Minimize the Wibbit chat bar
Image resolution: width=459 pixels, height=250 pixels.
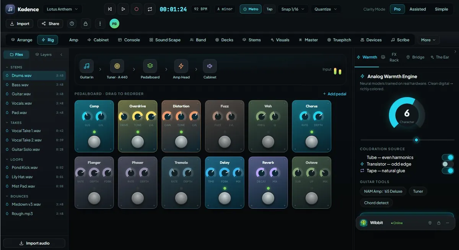point(448,223)
